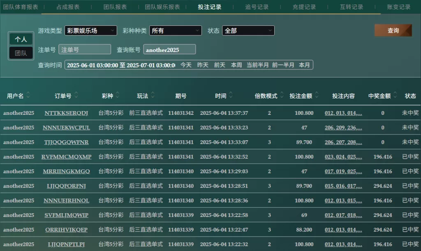Click the 期号 column header
This screenshot has height=251, width=421.
point(181,96)
